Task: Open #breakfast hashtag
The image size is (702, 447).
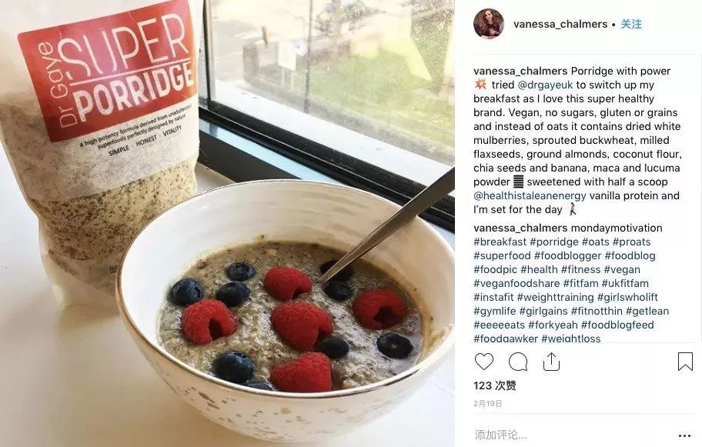Action: click(500, 242)
